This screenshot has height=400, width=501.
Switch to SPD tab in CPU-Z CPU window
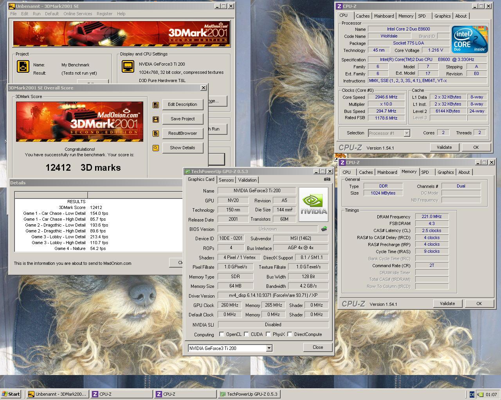422,16
